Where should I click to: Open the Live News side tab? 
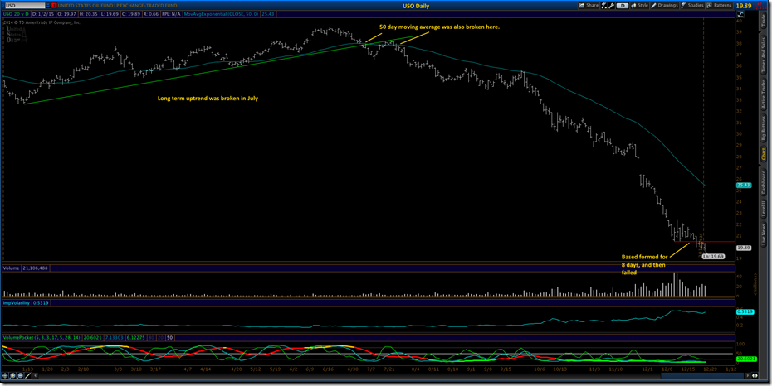764,234
